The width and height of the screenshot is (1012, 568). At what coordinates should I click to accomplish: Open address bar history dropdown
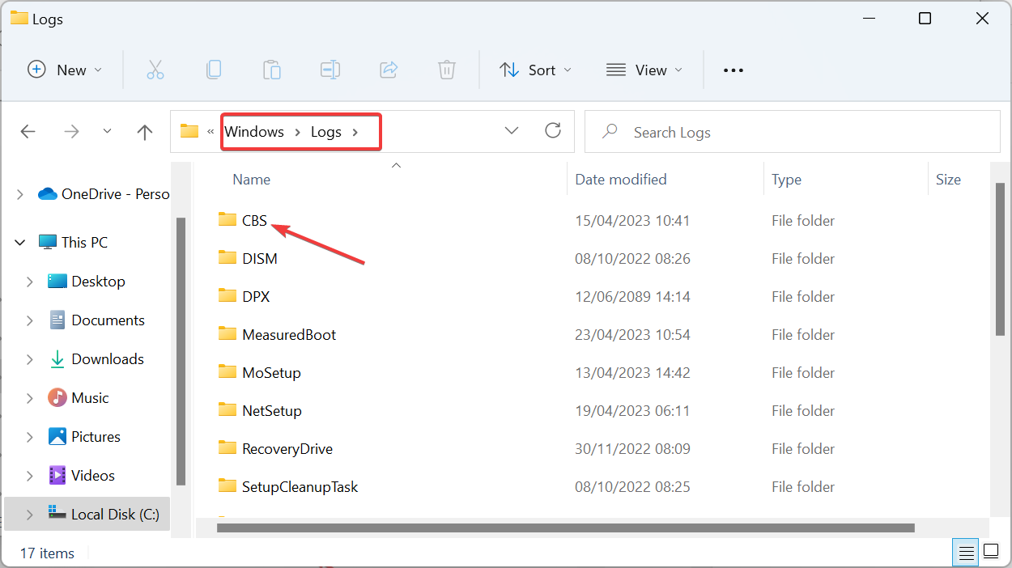pyautogui.click(x=512, y=131)
